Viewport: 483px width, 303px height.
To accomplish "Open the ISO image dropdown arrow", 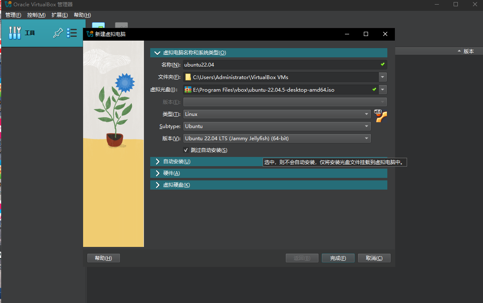I will (383, 90).
